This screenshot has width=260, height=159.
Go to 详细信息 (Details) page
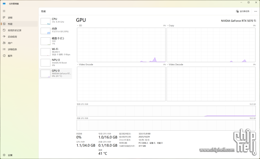[x=12, y=50]
